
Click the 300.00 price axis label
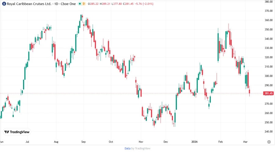point(269,76)
